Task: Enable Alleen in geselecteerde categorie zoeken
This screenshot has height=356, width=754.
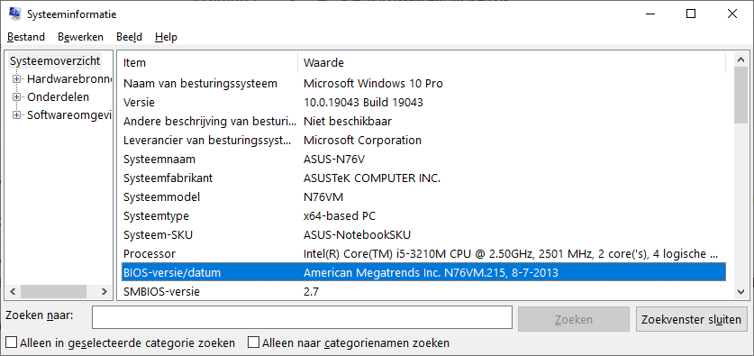Action: [12, 343]
